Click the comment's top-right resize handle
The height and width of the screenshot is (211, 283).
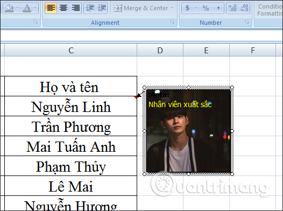coord(232,88)
